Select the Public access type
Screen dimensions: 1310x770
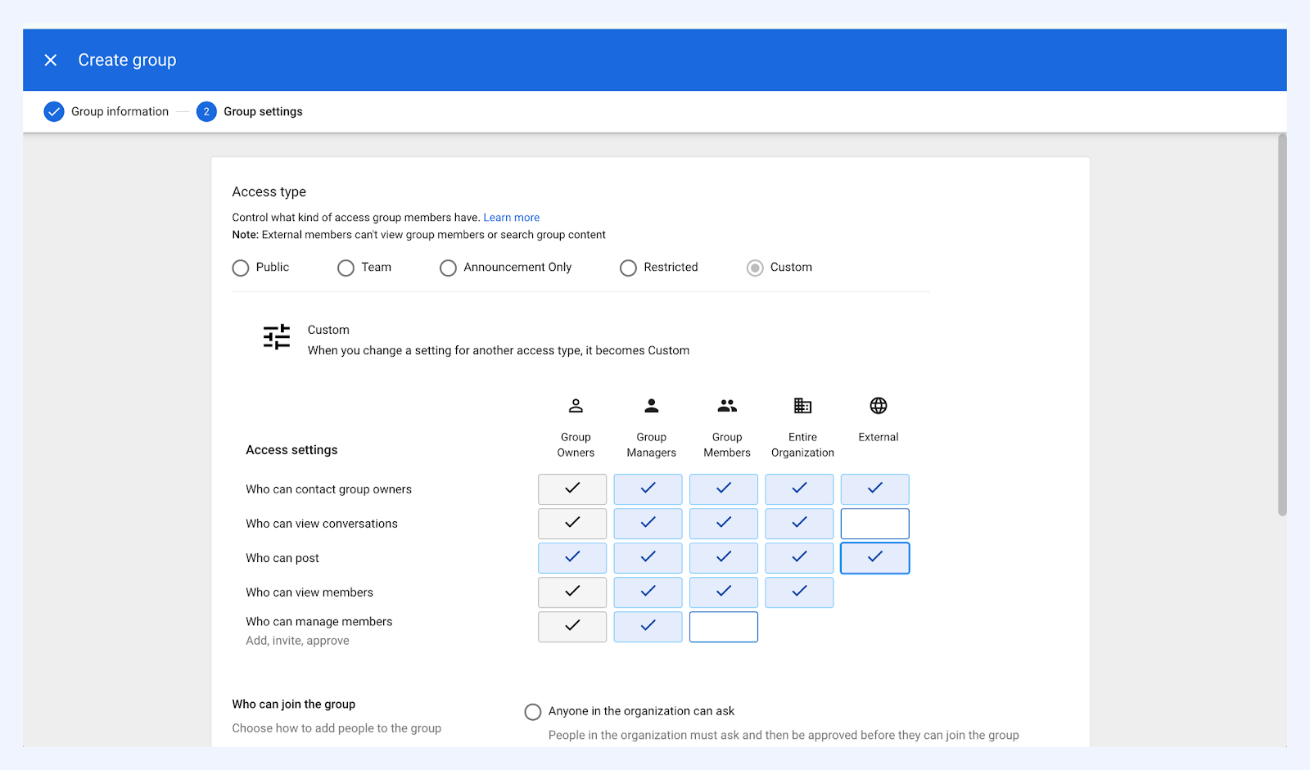tap(241, 268)
